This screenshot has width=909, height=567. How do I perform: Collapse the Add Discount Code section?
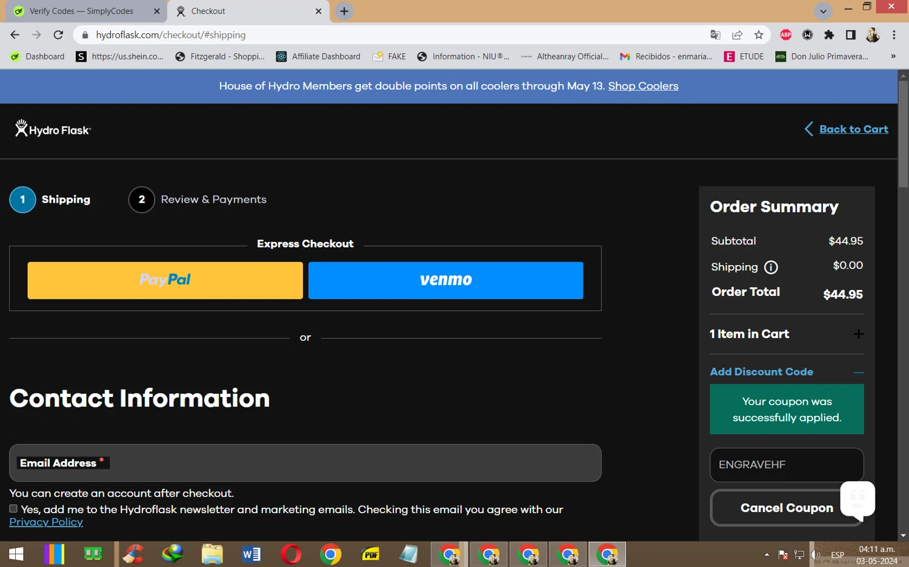click(x=787, y=372)
